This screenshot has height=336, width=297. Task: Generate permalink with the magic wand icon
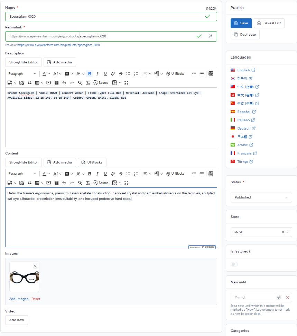coord(211,36)
